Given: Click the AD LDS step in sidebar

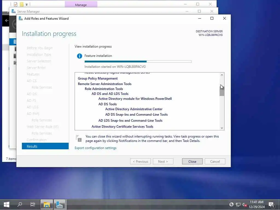Looking at the screenshot, I should 33,107.
